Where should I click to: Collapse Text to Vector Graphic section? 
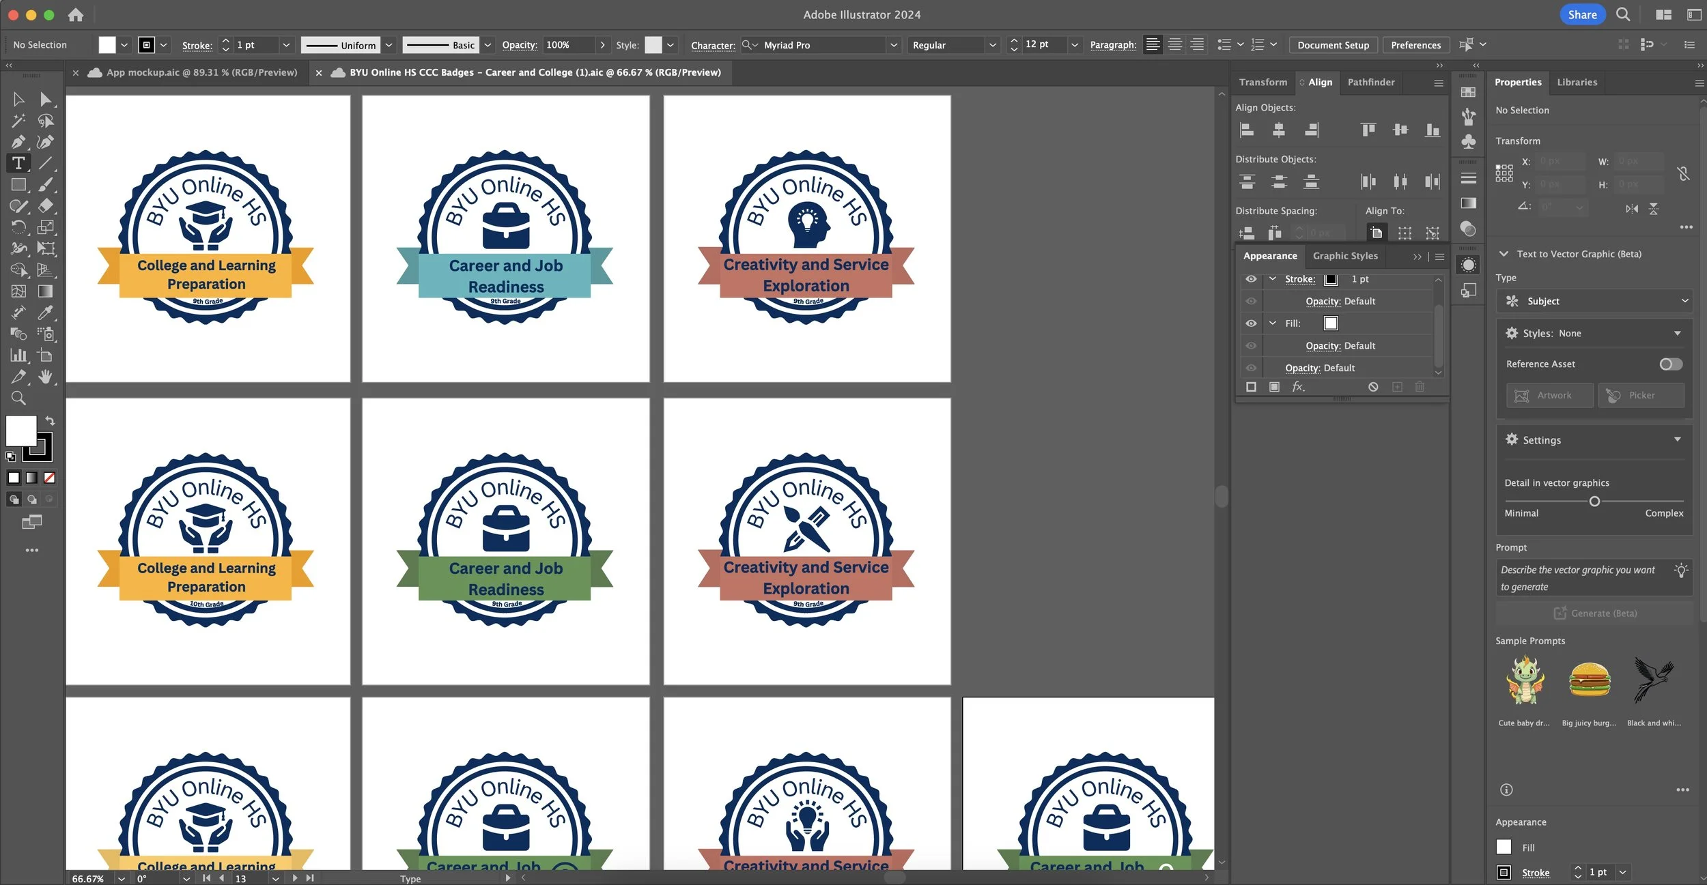(x=1503, y=254)
